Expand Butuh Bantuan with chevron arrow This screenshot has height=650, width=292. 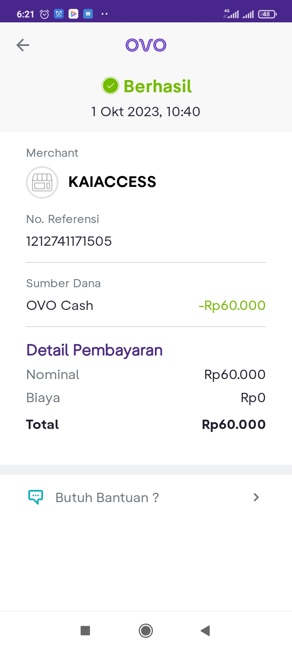(256, 497)
